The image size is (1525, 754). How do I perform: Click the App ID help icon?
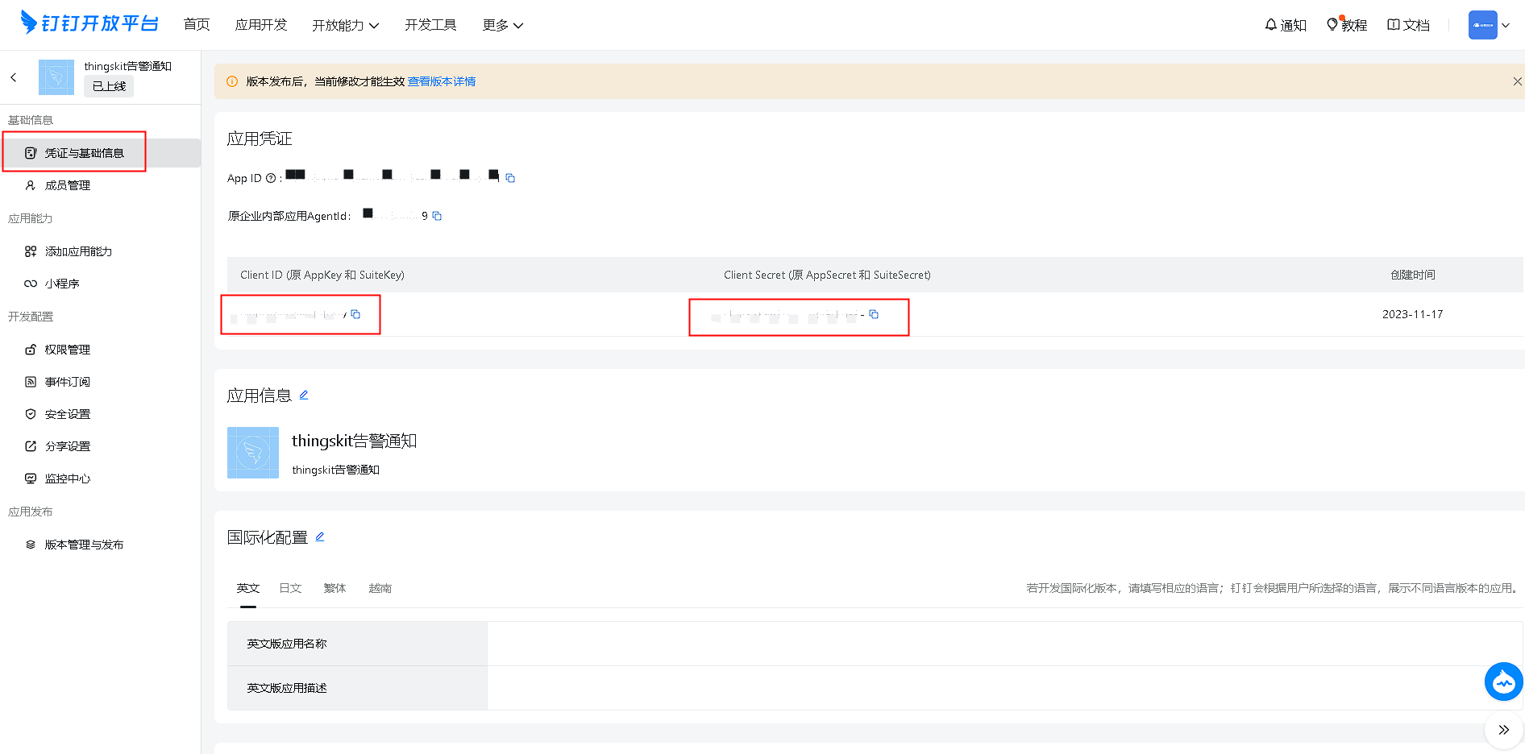pos(271,178)
